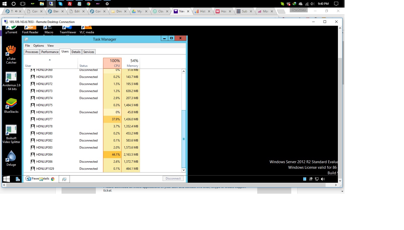
Task: Switch to the Services tab
Action: click(89, 52)
